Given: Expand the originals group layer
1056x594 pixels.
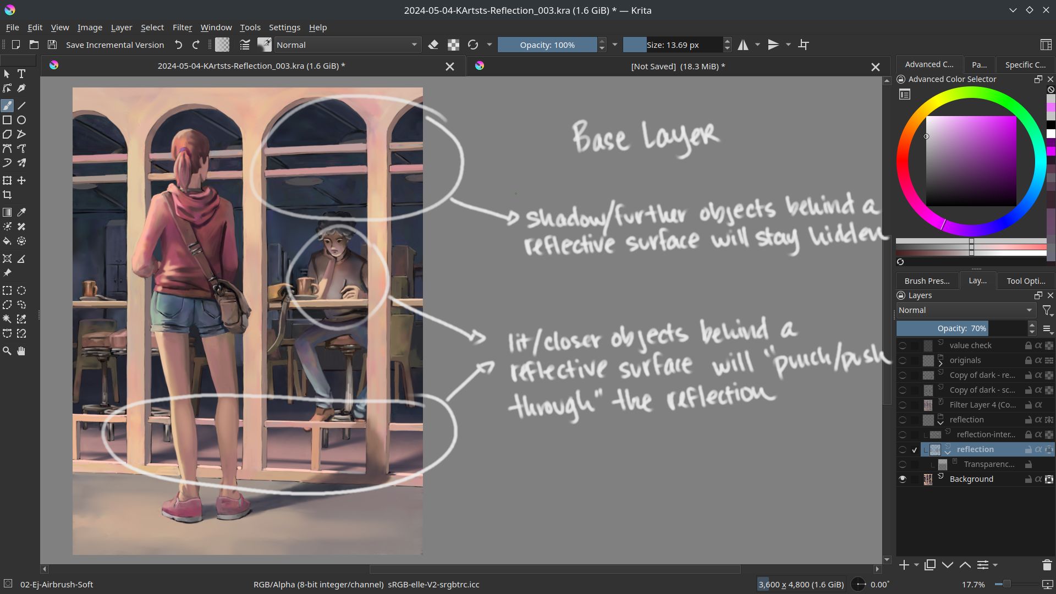Looking at the screenshot, I should coord(941,363).
